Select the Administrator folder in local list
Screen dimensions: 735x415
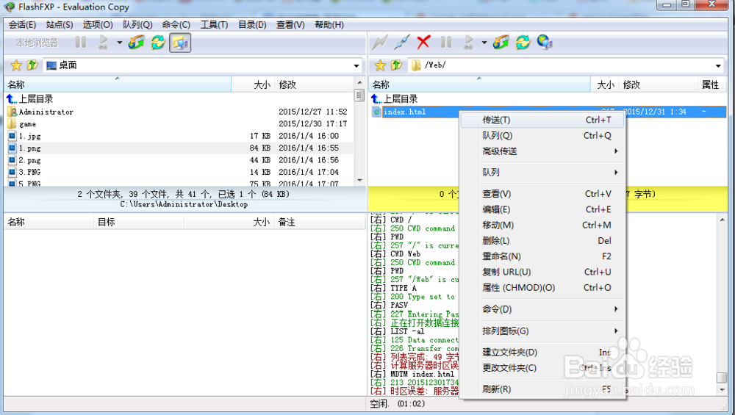pos(46,112)
